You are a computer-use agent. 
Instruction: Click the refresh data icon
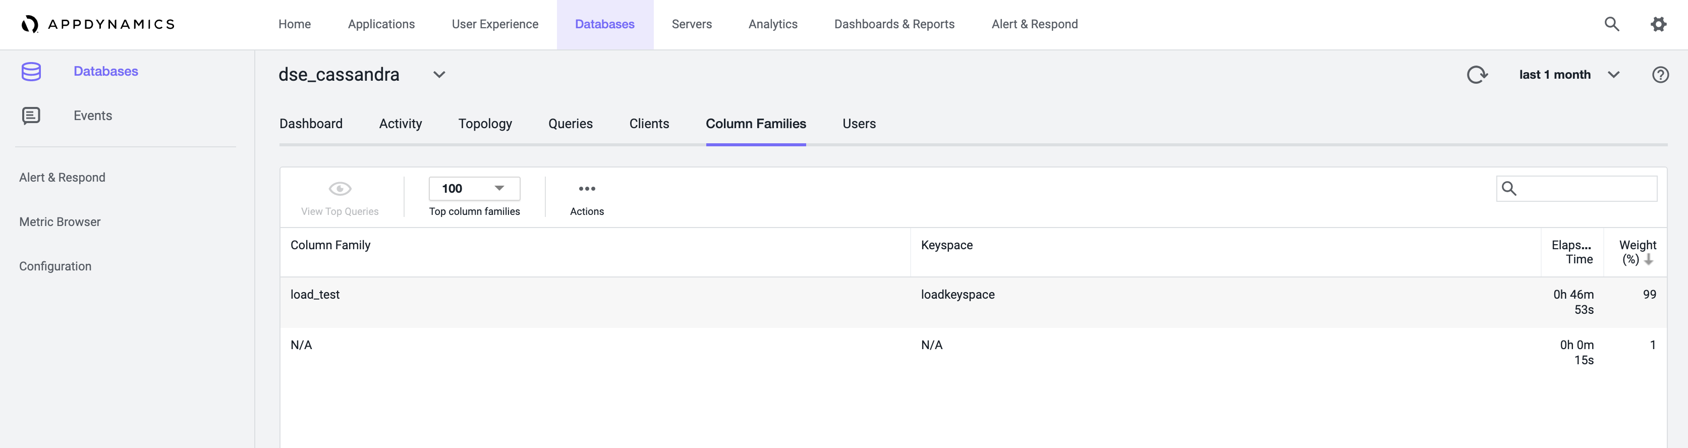click(x=1477, y=75)
